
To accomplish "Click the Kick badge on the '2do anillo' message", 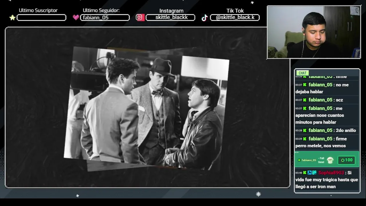I will [x=305, y=130].
